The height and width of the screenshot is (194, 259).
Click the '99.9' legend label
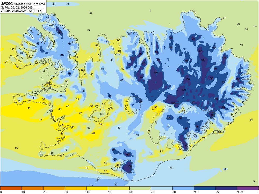(240, 192)
